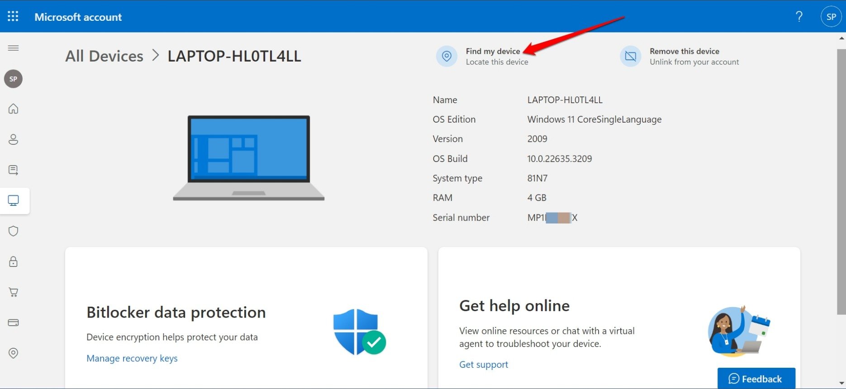The image size is (846, 389).
Task: Click the Microsoft account header title
Action: 78,17
